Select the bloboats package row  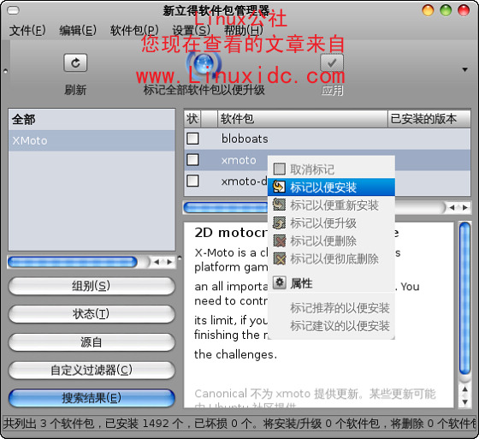pyautogui.click(x=327, y=139)
